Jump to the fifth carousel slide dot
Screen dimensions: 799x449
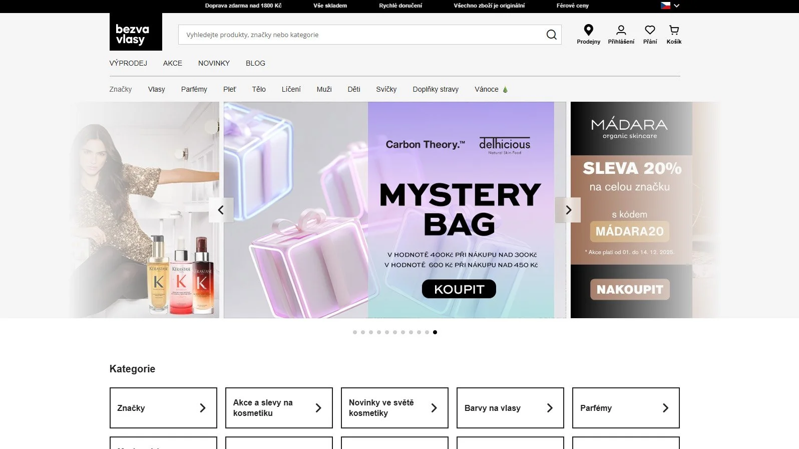pyautogui.click(x=387, y=332)
